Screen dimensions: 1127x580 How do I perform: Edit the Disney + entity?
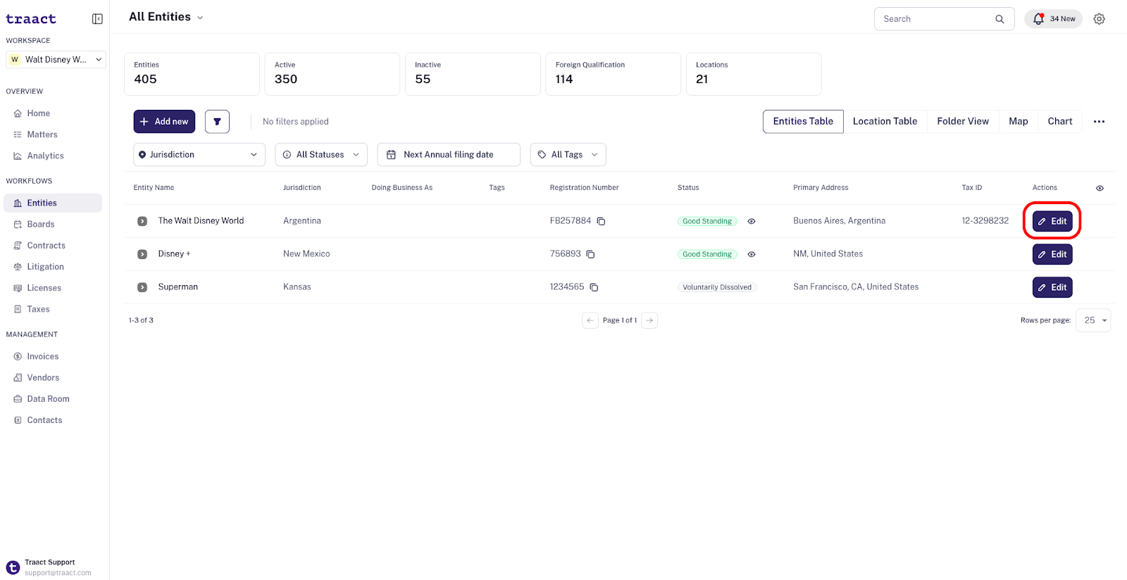pyautogui.click(x=1052, y=254)
